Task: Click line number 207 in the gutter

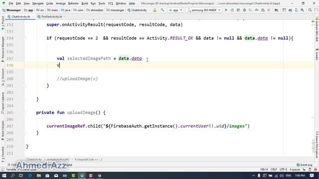Action: pyautogui.click(x=10, y=126)
